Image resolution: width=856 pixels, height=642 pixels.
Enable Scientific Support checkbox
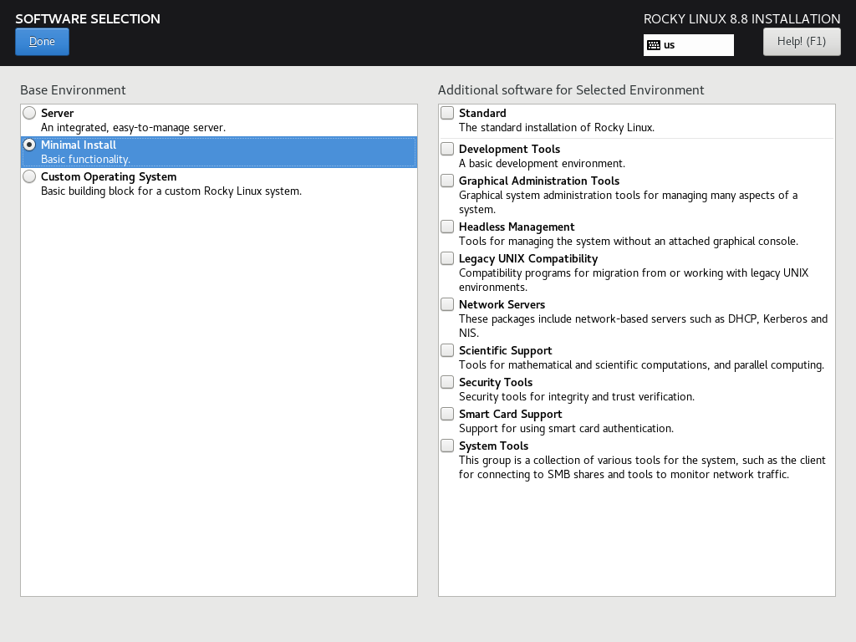click(447, 350)
